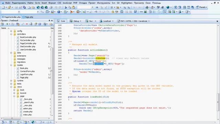Click the orange bird icon in second toolbar

pyautogui.click(x=71, y=12)
